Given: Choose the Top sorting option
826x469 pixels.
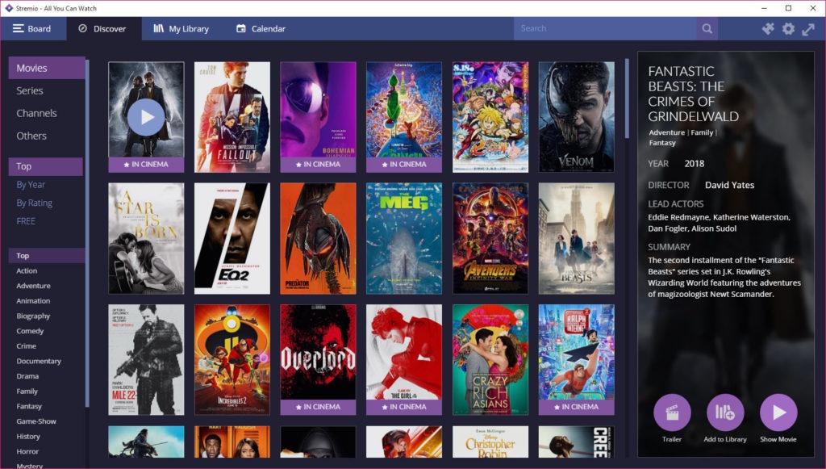Looking at the screenshot, I should 45,166.
